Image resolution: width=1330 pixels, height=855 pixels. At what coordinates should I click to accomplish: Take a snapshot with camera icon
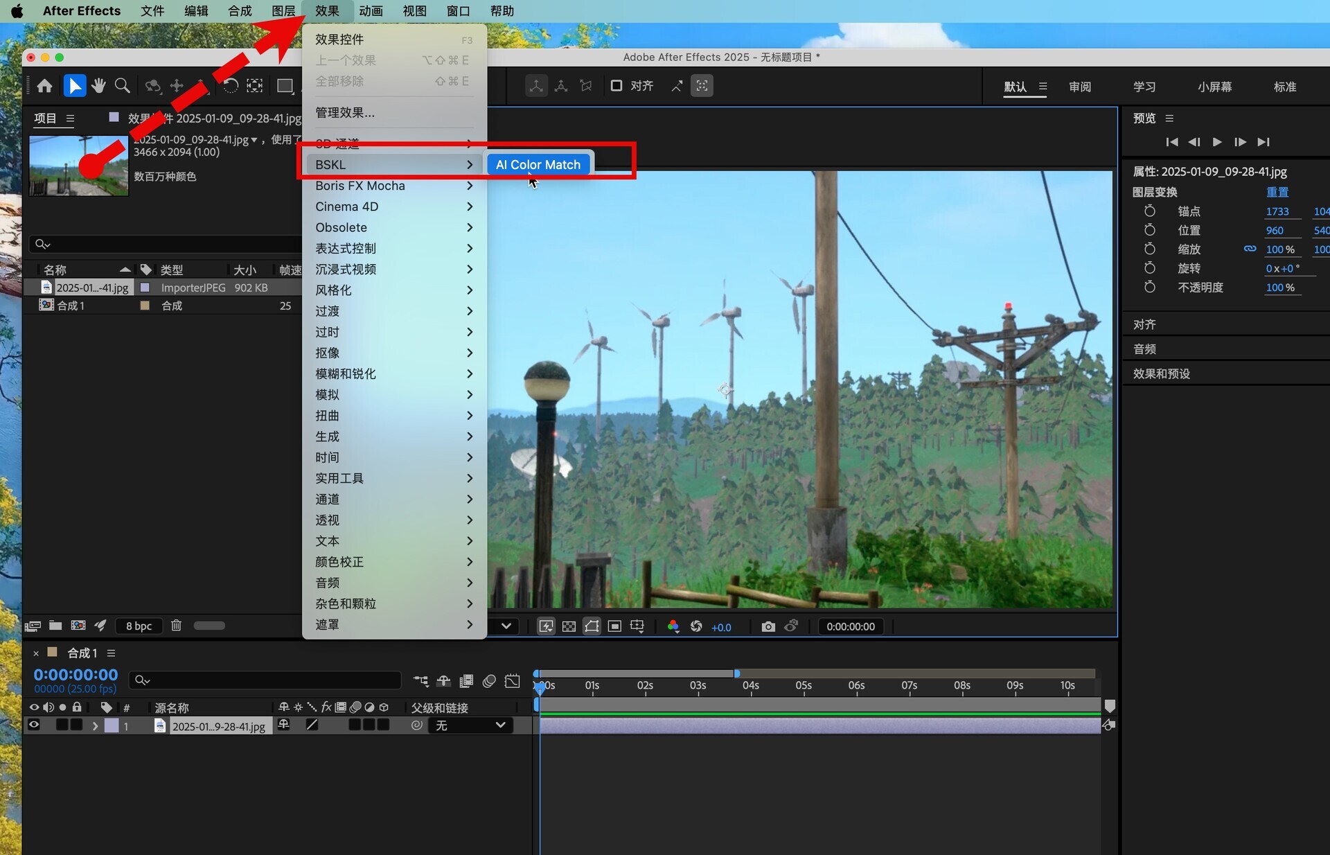[768, 626]
